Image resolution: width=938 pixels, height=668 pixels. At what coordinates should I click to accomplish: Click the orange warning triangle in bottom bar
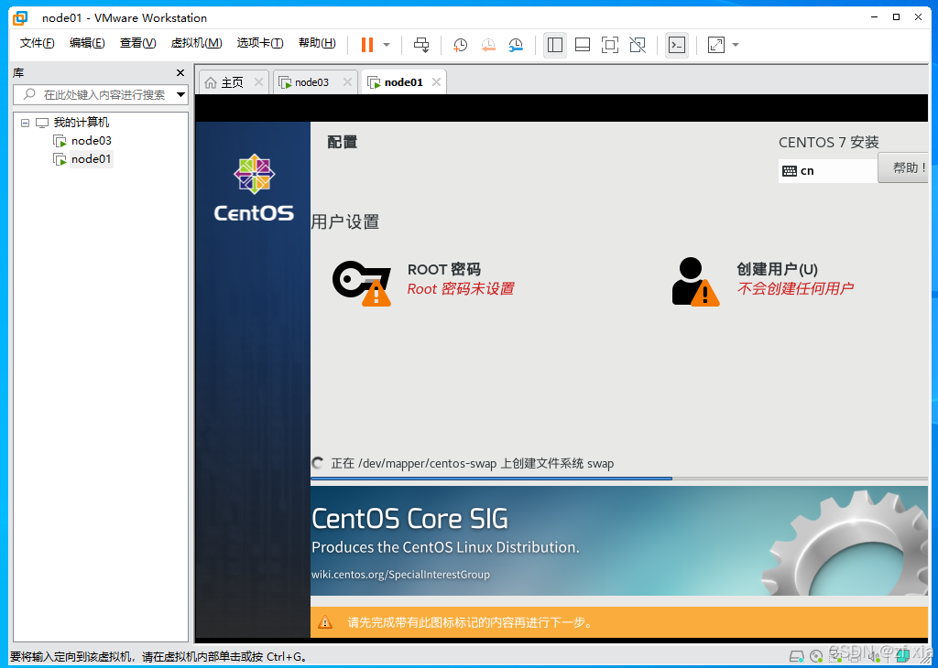[325, 622]
